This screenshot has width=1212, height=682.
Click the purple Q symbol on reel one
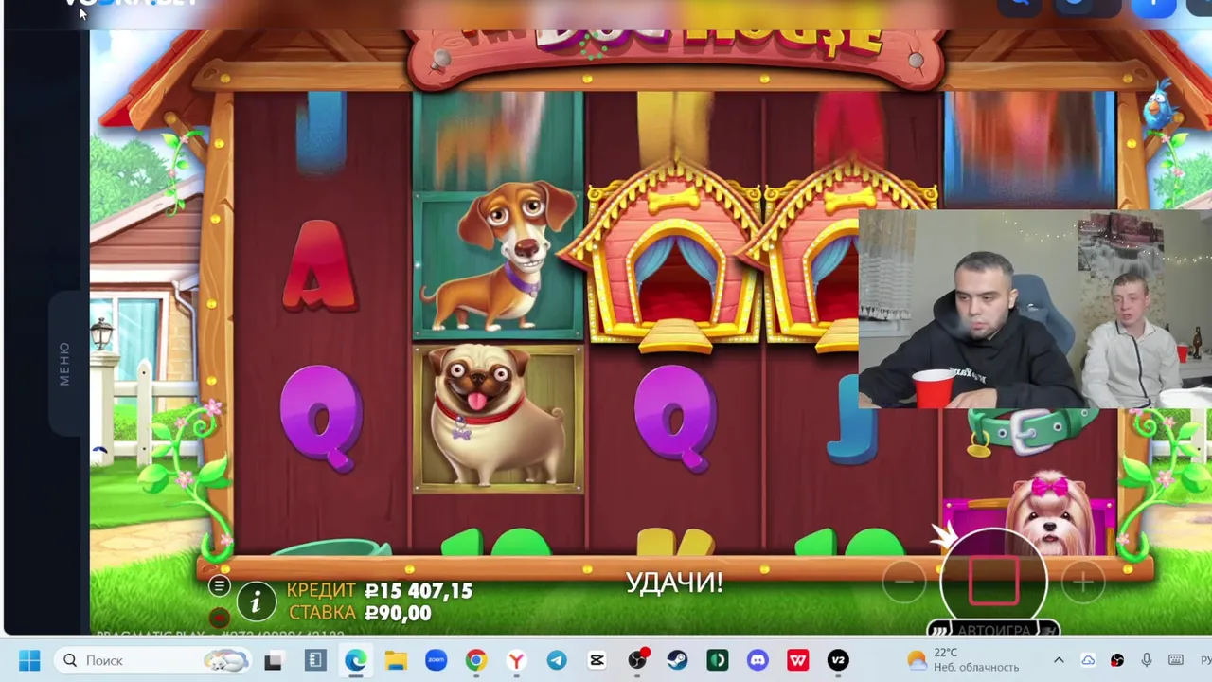click(x=320, y=417)
